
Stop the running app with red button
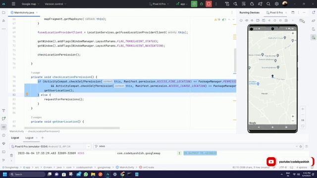point(209,4)
